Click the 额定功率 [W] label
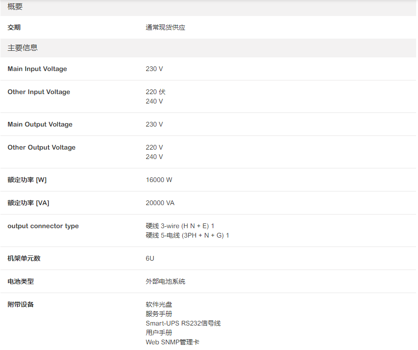The image size is (418, 350). click(27, 180)
